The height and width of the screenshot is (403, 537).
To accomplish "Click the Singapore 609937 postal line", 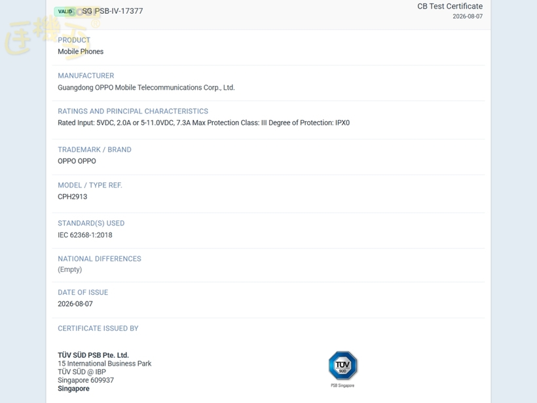I will [x=86, y=380].
